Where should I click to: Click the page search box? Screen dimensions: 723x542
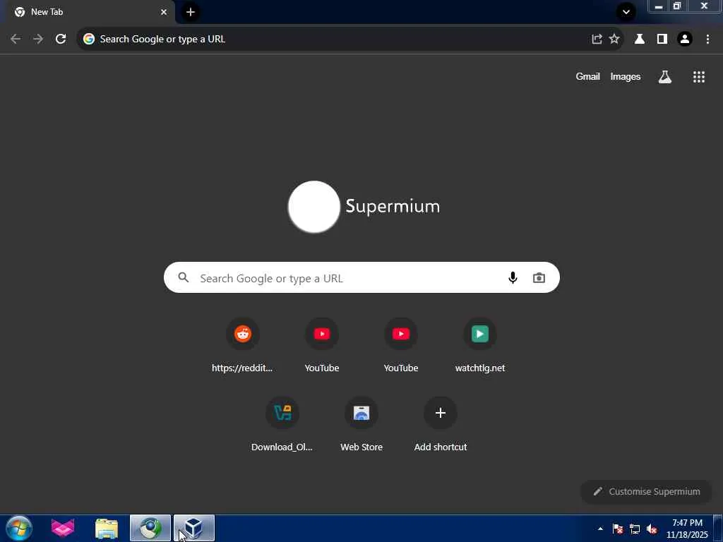click(x=361, y=277)
